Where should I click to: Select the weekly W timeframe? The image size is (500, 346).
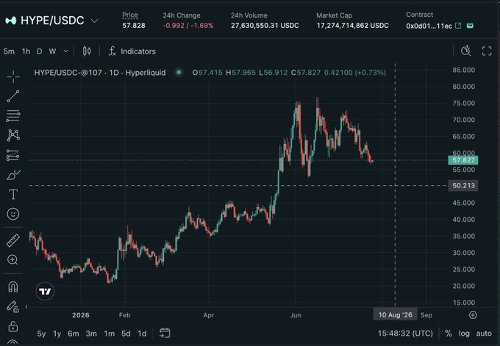[x=52, y=51]
